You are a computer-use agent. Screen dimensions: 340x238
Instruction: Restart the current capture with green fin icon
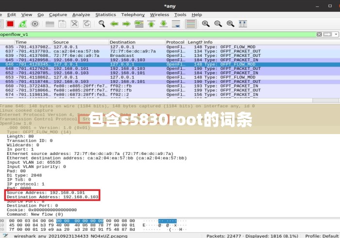point(22,24)
